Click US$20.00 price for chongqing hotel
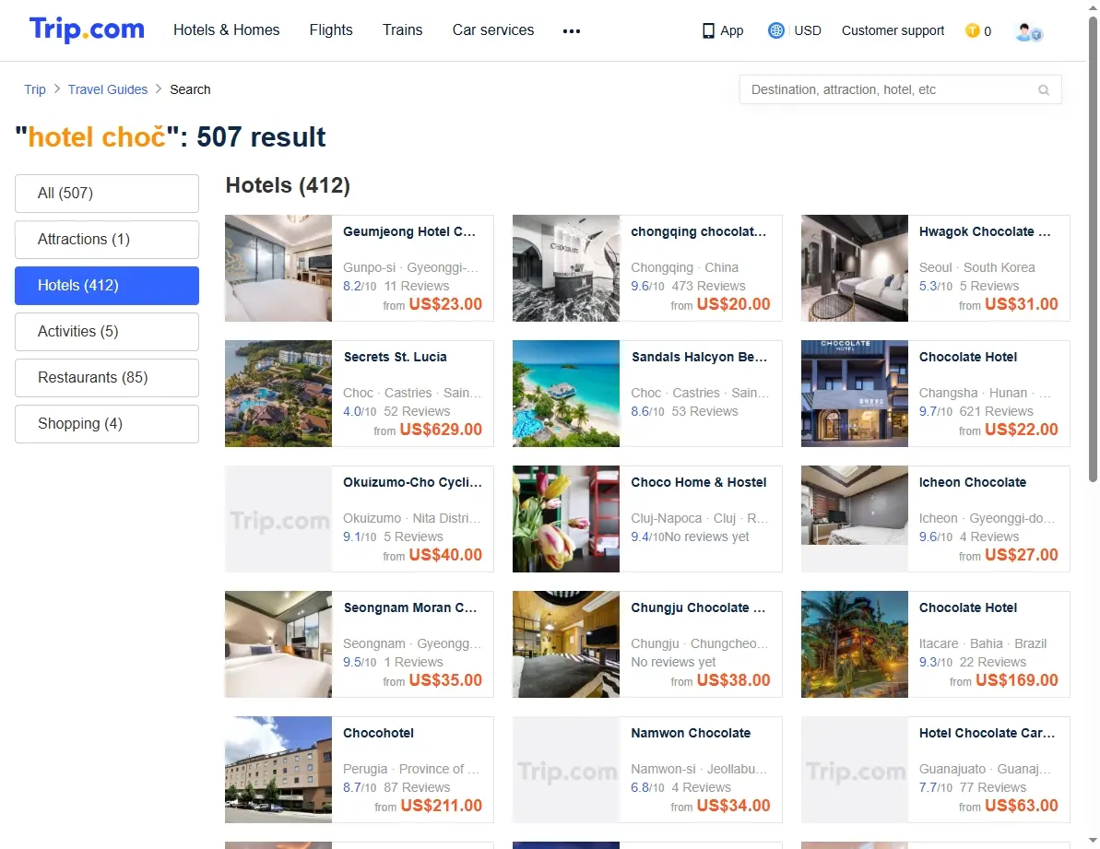 (x=733, y=304)
